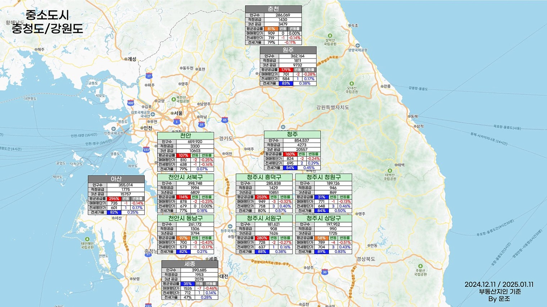Click the red 296% cell in 아산 table
The height and width of the screenshot is (307, 547).
(x=114, y=199)
